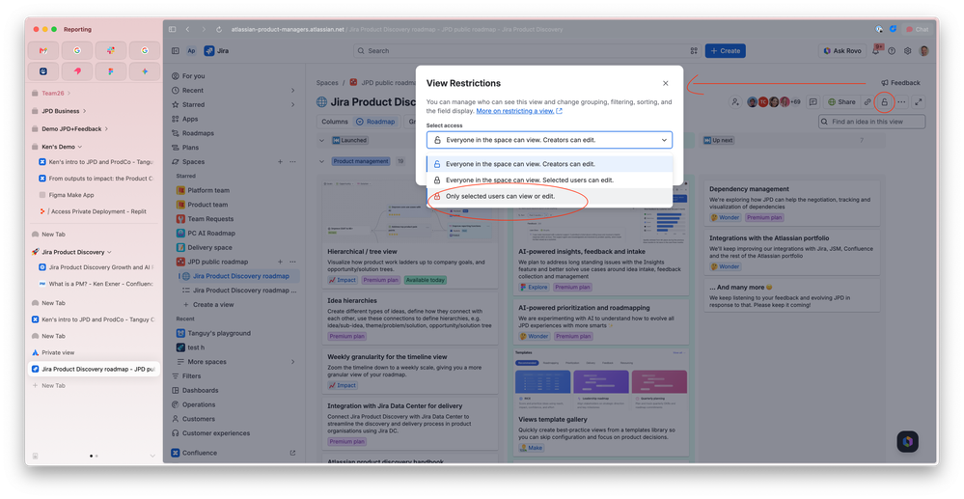Viewport: 964px width, 499px height.
Task: Open the view comments icon
Action: pyautogui.click(x=813, y=102)
